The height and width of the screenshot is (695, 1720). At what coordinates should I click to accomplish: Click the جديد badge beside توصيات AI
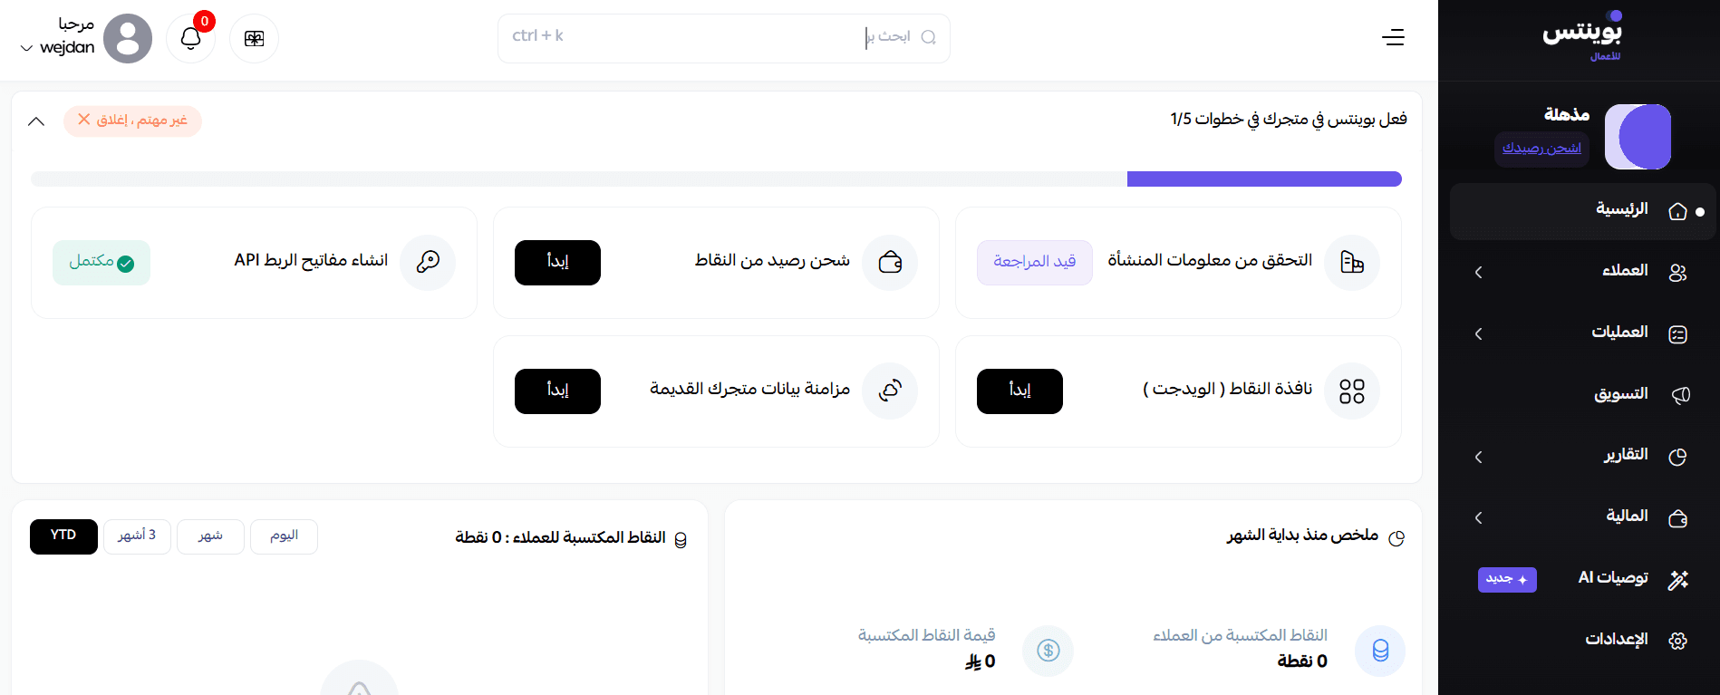(1507, 579)
